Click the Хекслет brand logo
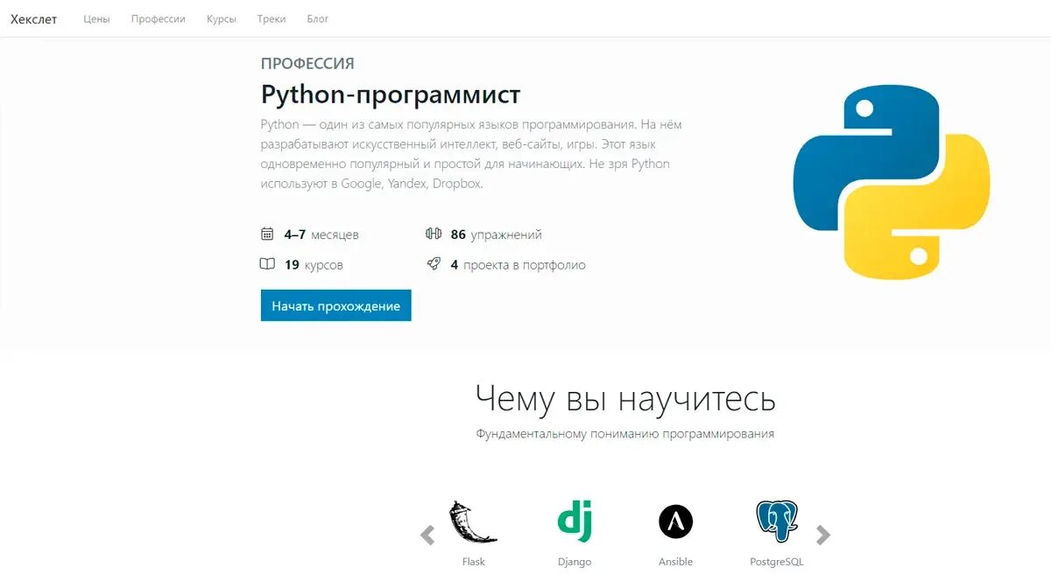 (34, 19)
